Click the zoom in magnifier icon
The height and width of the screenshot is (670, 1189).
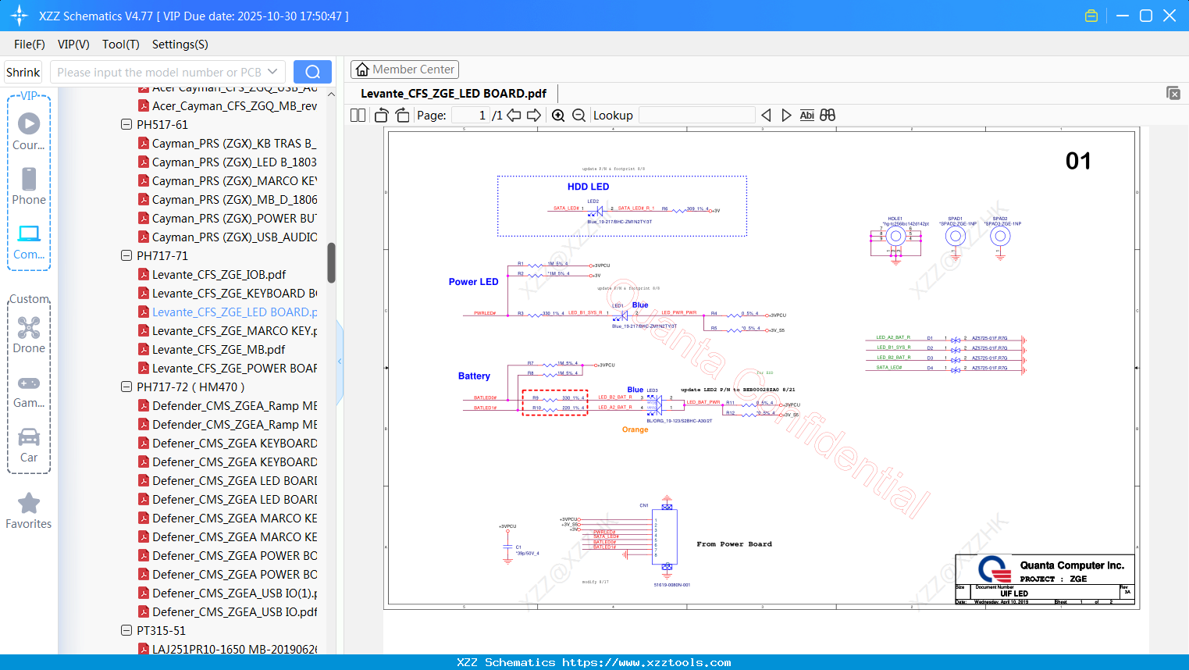558,116
